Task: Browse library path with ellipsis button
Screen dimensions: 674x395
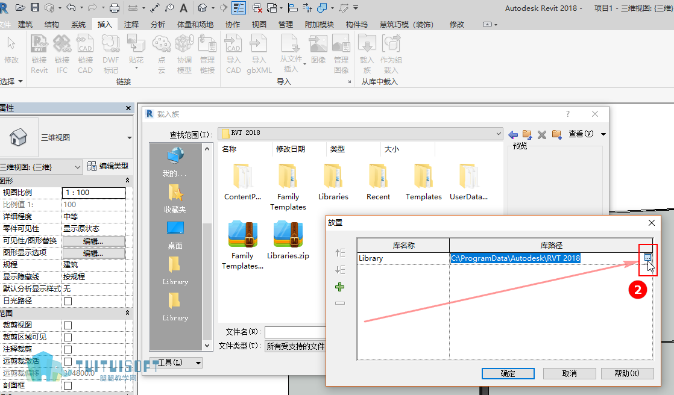Action: 648,258
